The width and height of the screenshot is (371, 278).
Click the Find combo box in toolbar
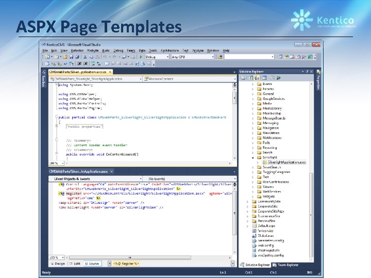pyautogui.click(x=249, y=57)
